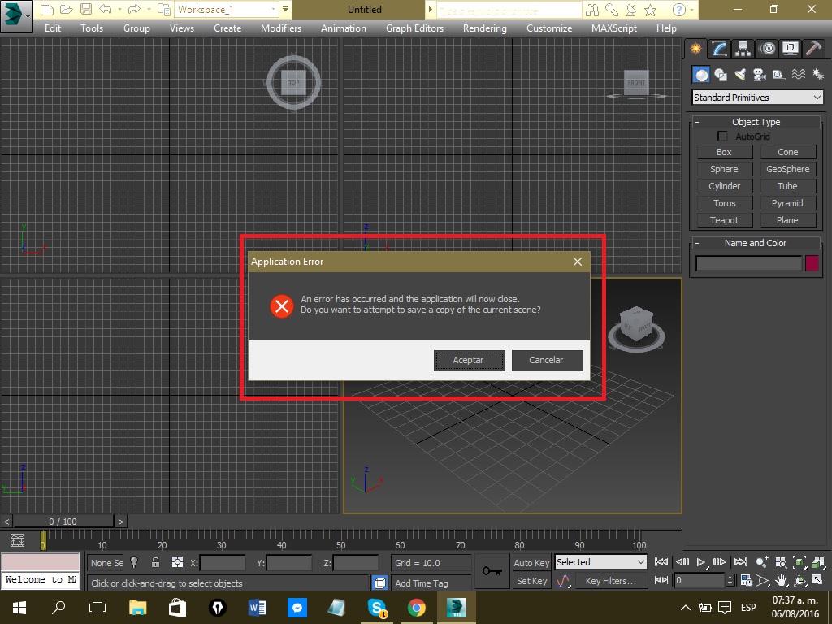The image size is (832, 624).
Task: Open the Graph Editors menu
Action: [414, 28]
